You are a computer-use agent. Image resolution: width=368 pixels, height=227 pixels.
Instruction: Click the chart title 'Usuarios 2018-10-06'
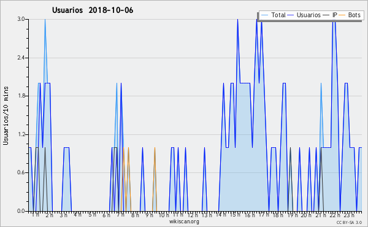[93, 10]
